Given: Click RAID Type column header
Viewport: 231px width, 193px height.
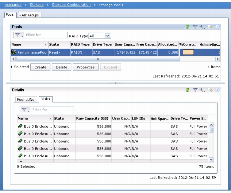Looking at the screenshot, I should tap(81, 45).
